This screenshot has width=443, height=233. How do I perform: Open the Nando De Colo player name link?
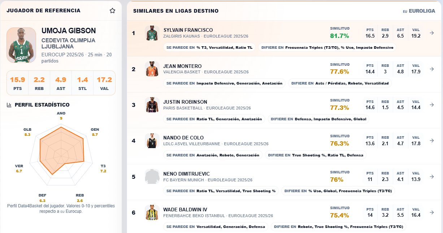pyautogui.click(x=183, y=138)
